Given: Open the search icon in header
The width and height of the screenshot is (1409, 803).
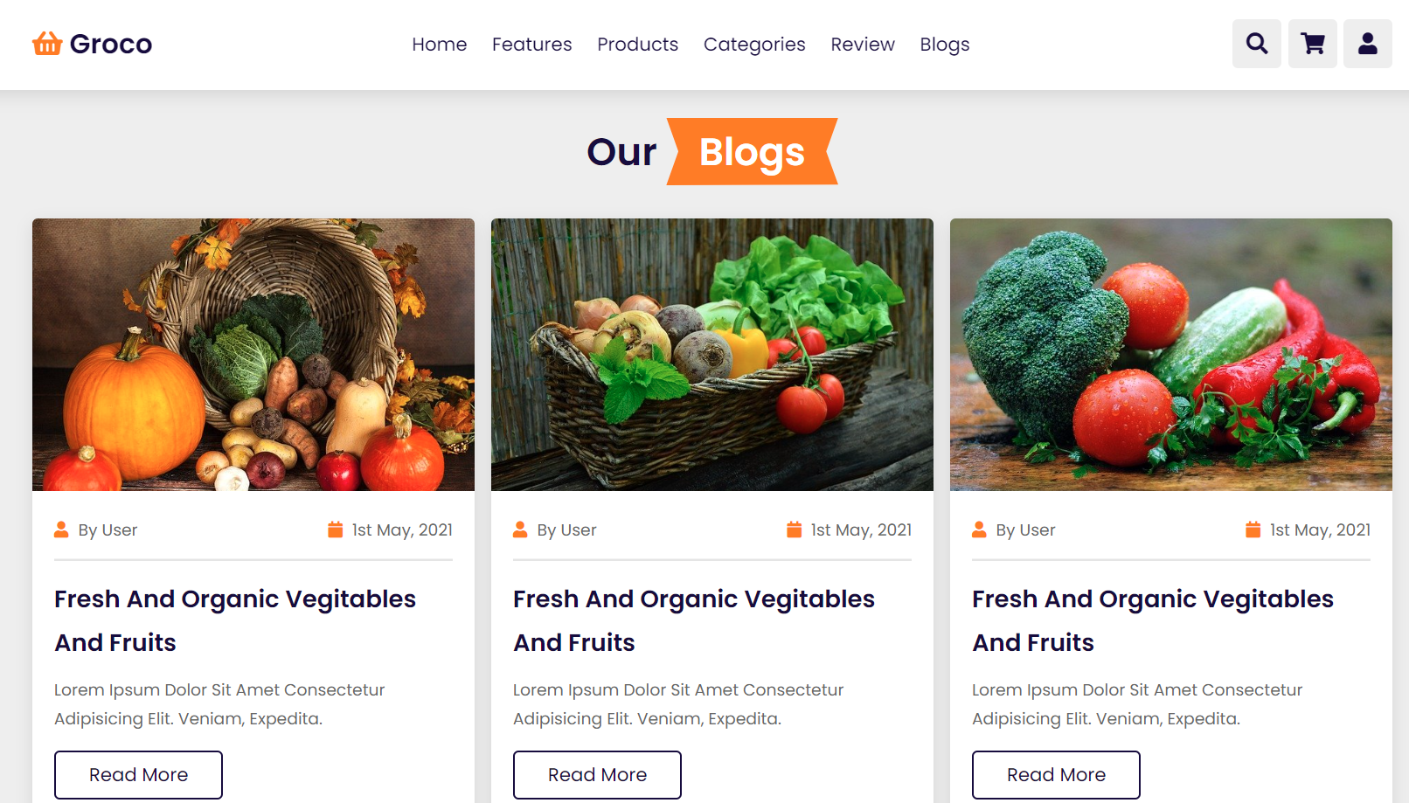Looking at the screenshot, I should 1257,44.
